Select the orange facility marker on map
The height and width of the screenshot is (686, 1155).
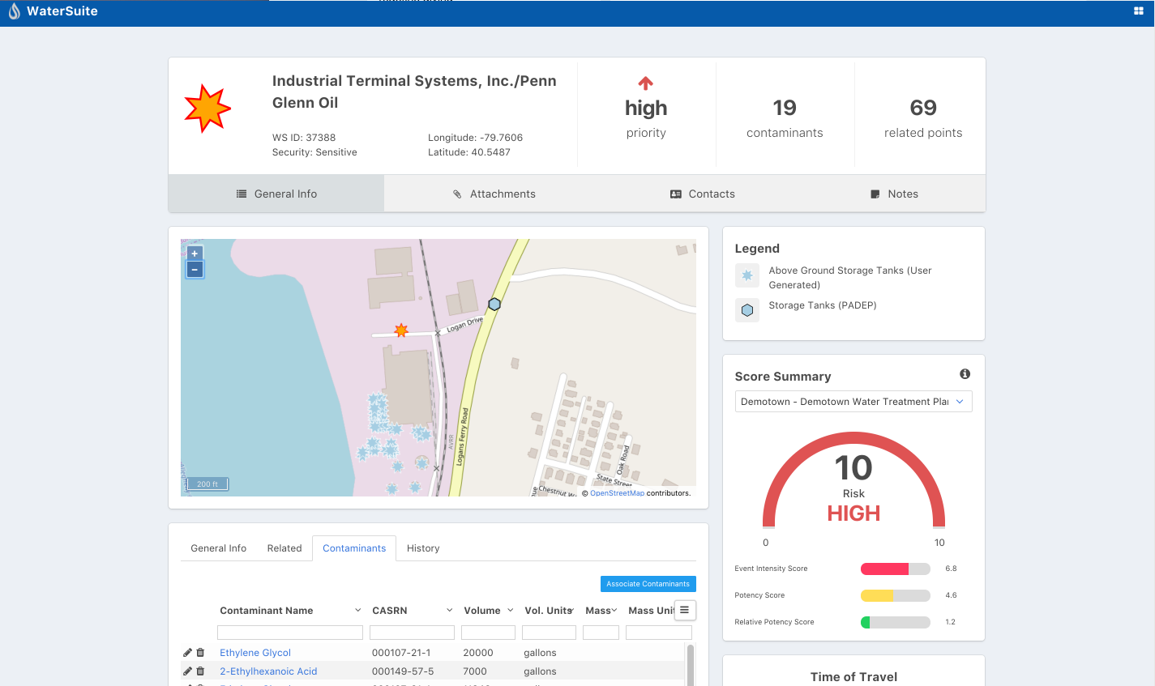point(401,330)
